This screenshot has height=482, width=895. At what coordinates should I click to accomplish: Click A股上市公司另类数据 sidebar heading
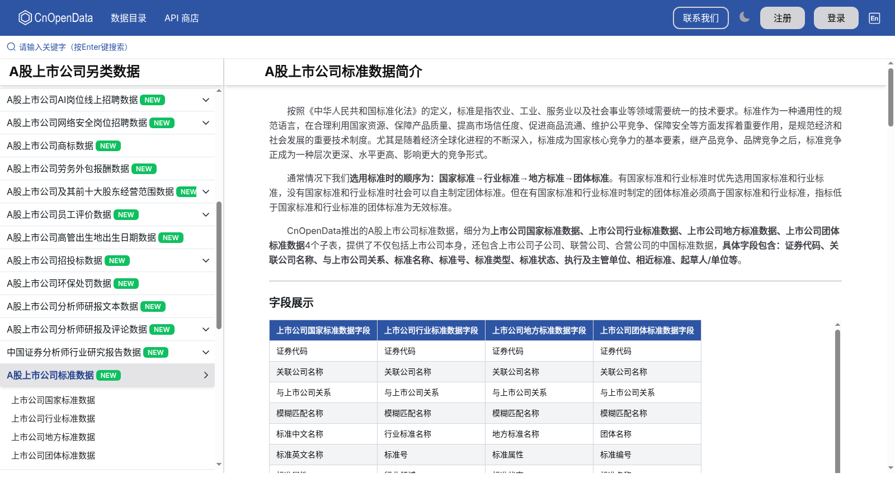click(74, 72)
